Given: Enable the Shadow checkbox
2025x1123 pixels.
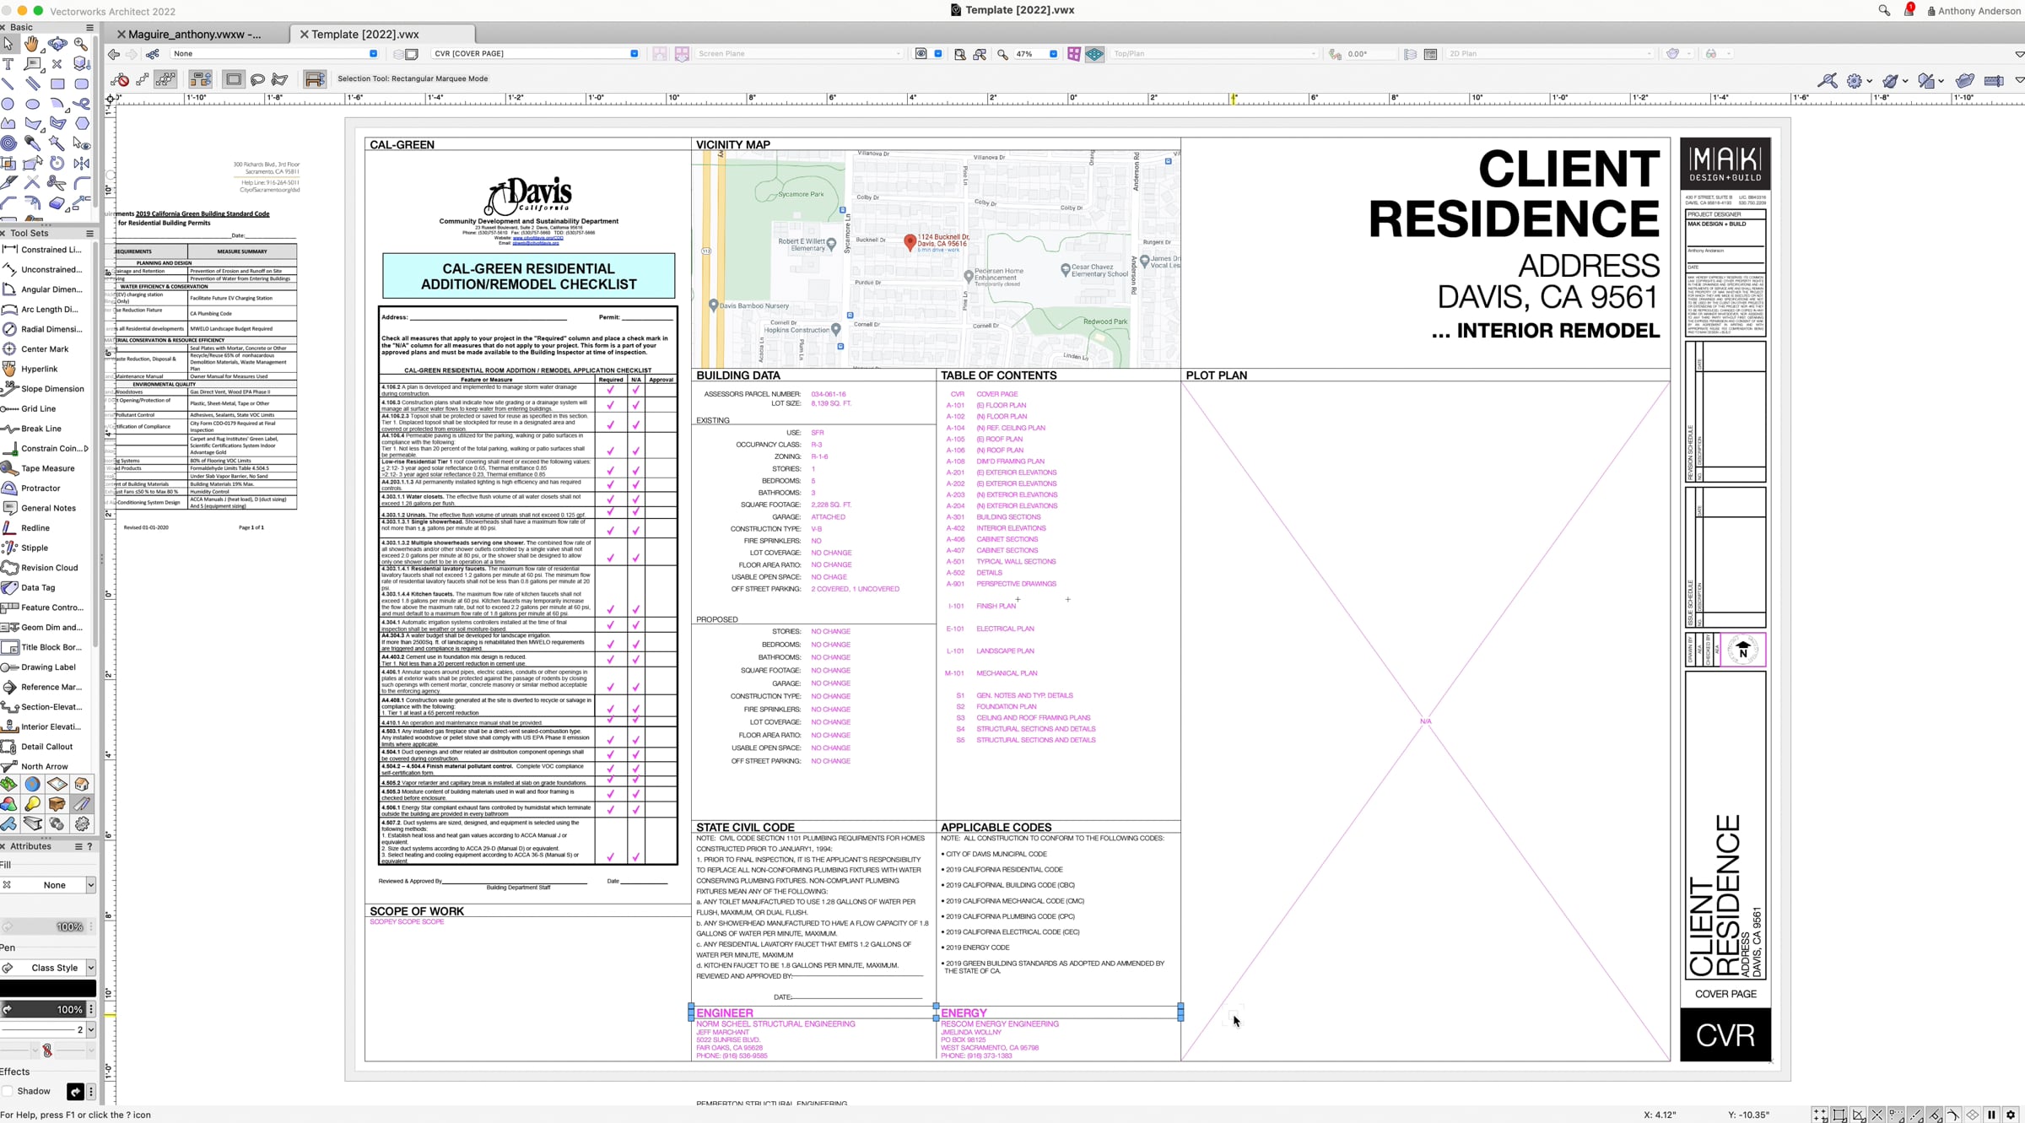Looking at the screenshot, I should pos(8,1091).
